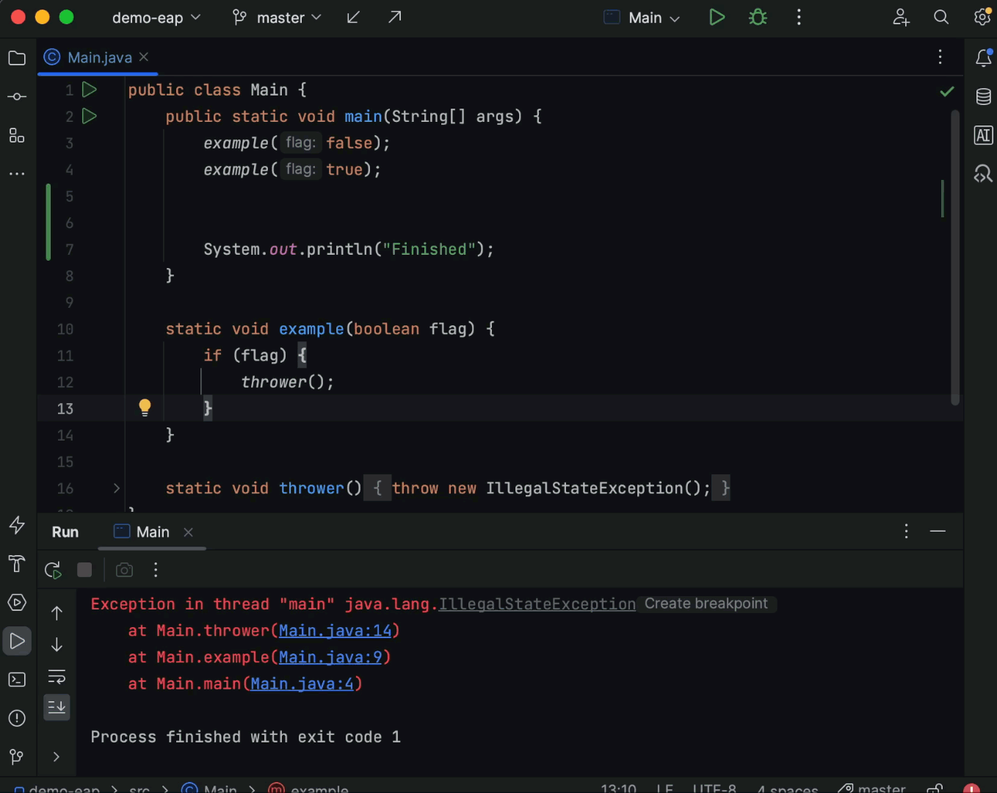This screenshot has width=997, height=793.
Task: Click the Stop process button
Action: click(84, 570)
